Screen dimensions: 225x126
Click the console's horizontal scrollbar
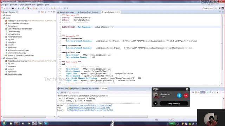click(x=103, y=117)
